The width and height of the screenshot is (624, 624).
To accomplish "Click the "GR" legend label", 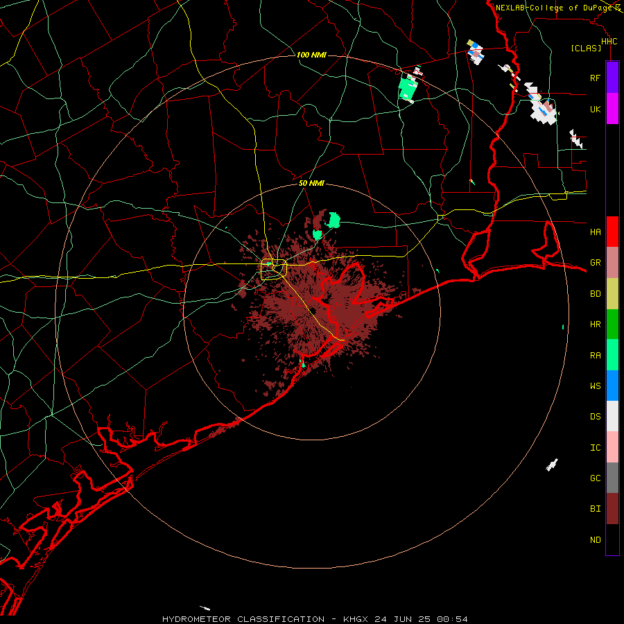I will pyautogui.click(x=596, y=263).
